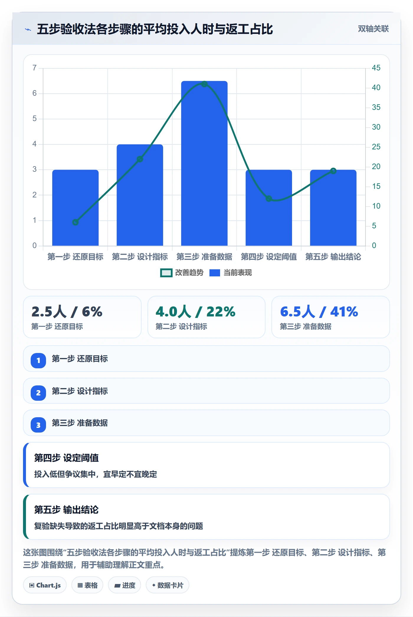This screenshot has width=413, height=617.
Task: Select the 表格 tag
Action: (x=87, y=585)
